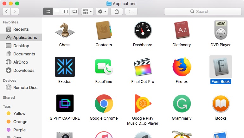Click the Shared section header
This screenshot has height=138, width=244.
pos(9,97)
